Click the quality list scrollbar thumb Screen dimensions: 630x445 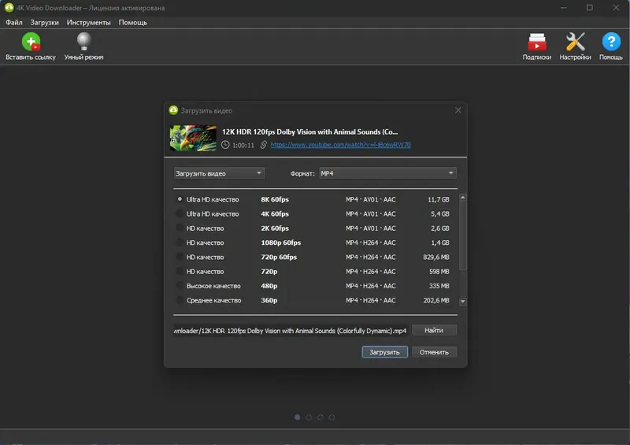pos(463,235)
